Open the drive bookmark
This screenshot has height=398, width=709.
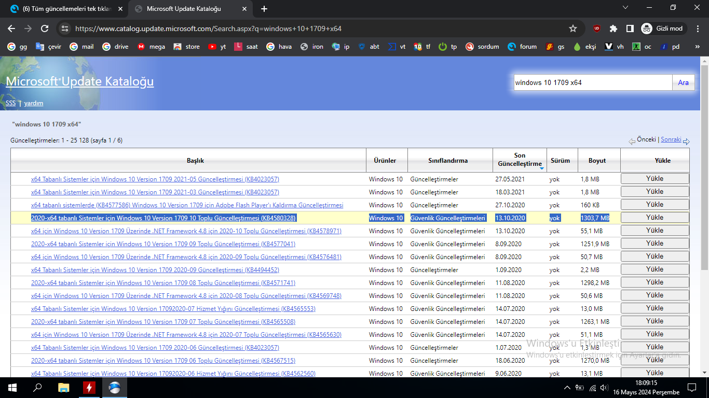[x=115, y=47]
